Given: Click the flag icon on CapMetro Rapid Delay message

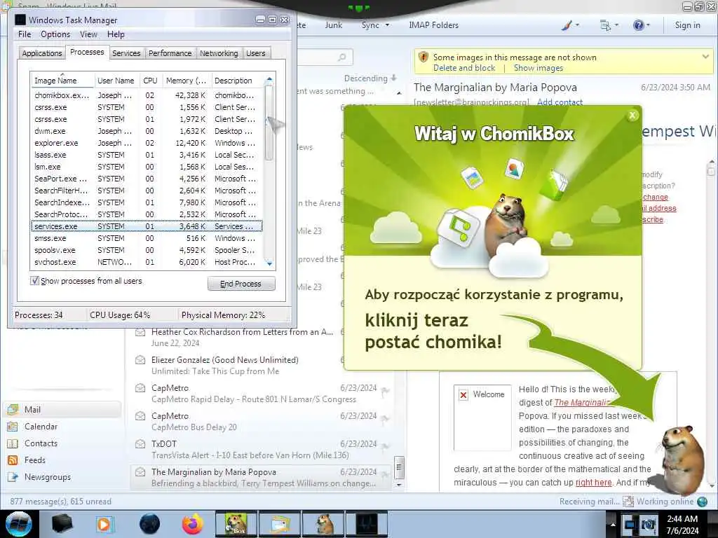Looking at the screenshot, I should coord(385,391).
